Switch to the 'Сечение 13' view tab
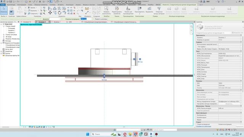The height and width of the screenshot is (137, 244). coord(27,22)
